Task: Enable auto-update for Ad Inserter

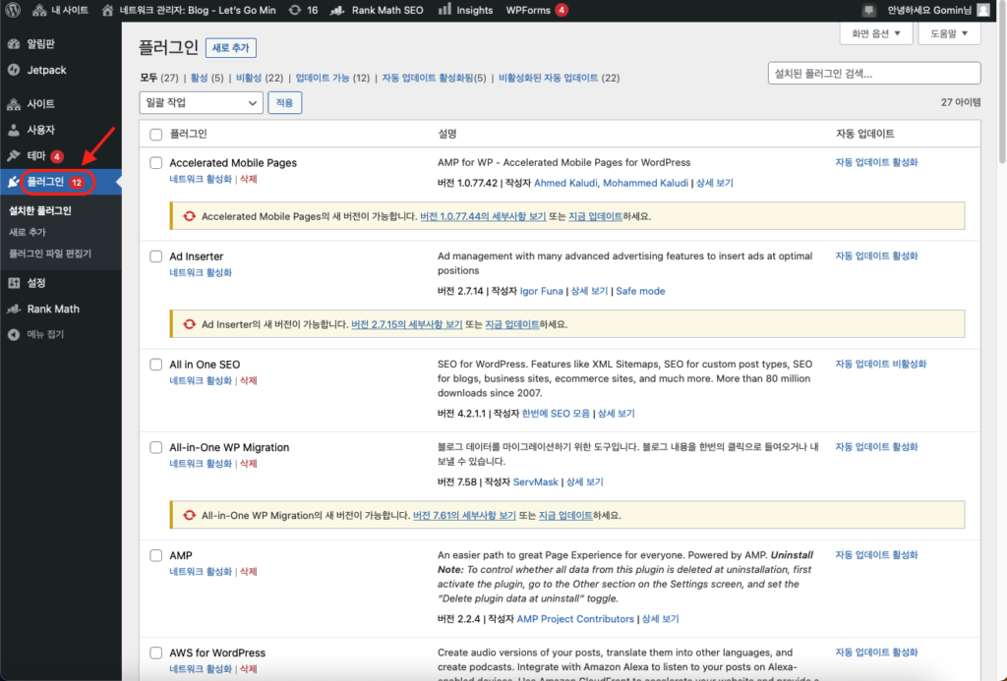Action: pos(876,255)
